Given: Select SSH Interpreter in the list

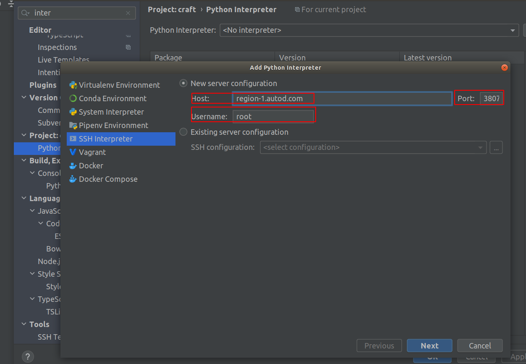Looking at the screenshot, I should click(x=106, y=139).
